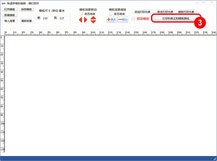Screen dimensions: 217x161
Task: Click the red up arrow to move background
Action: [93, 18]
